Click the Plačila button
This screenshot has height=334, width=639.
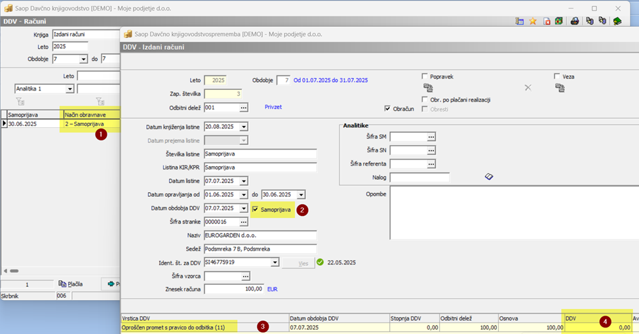tap(71, 284)
